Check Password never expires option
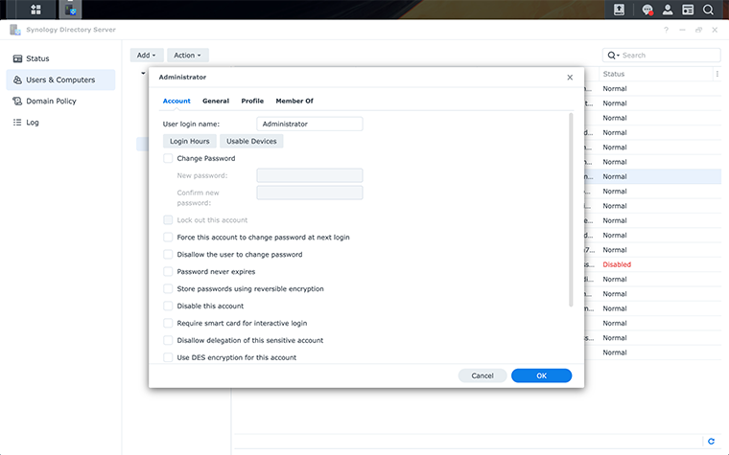 click(169, 272)
